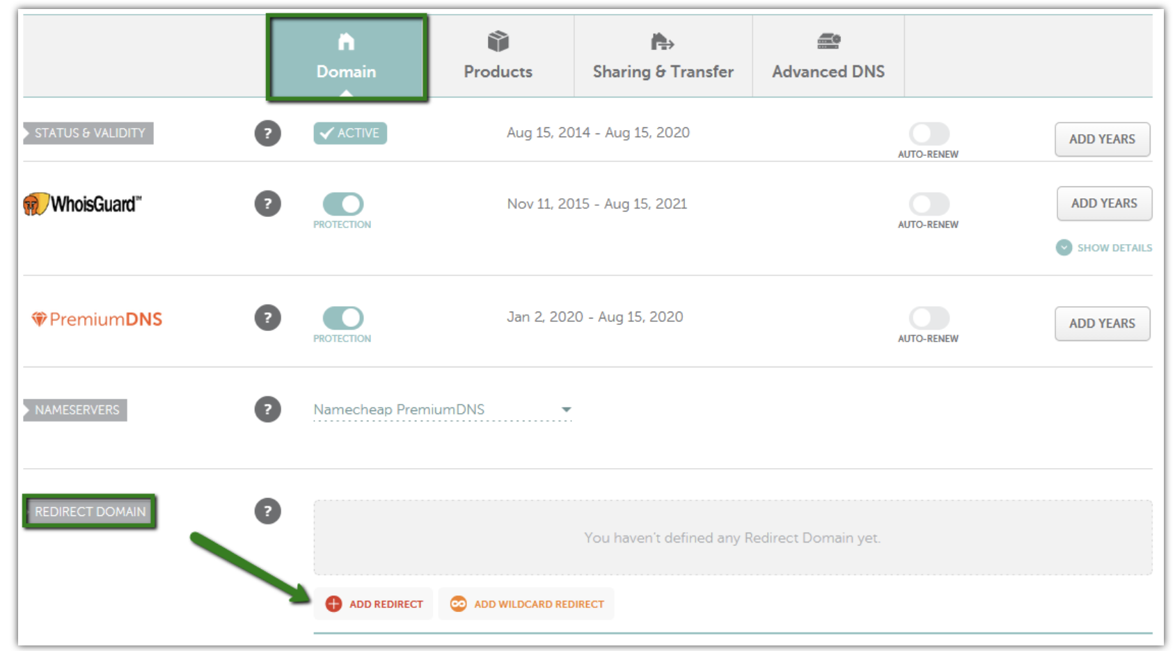Screen dimensions: 1175x651
Task: Click the help icon next to WhoisGuard
Action: click(x=267, y=204)
